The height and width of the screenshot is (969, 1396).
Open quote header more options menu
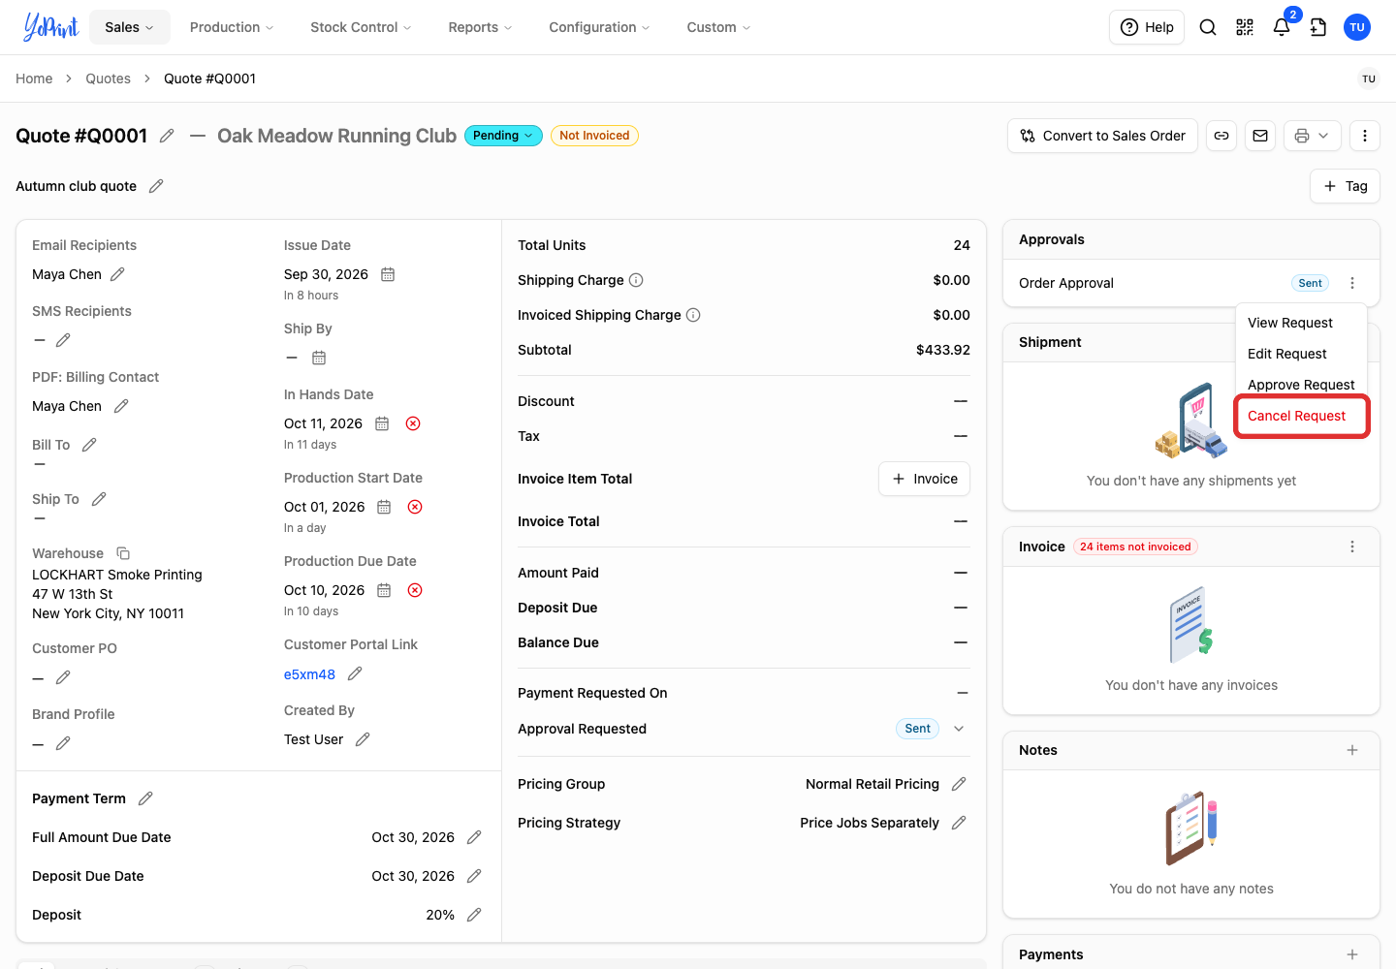[1365, 136]
